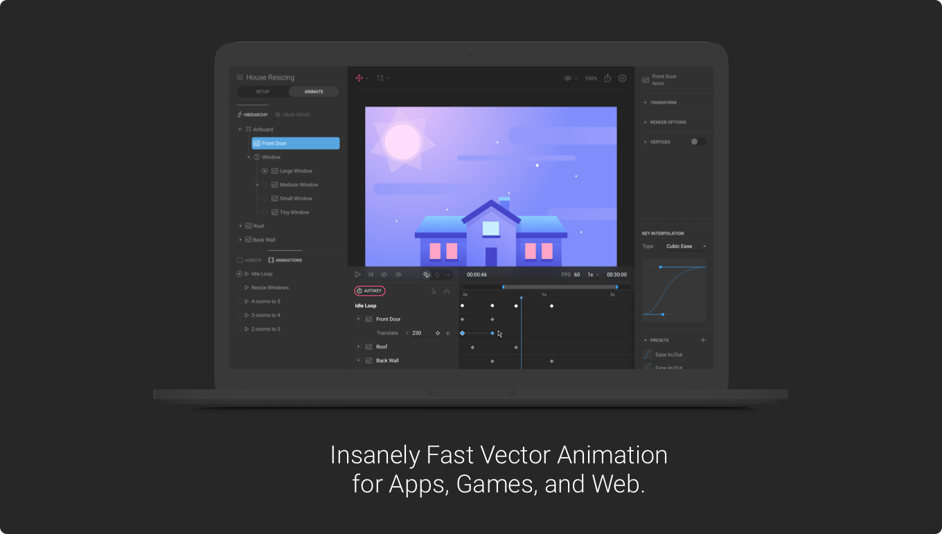The image size is (942, 534).
Task: Open the Animations tab
Action: coord(285,260)
